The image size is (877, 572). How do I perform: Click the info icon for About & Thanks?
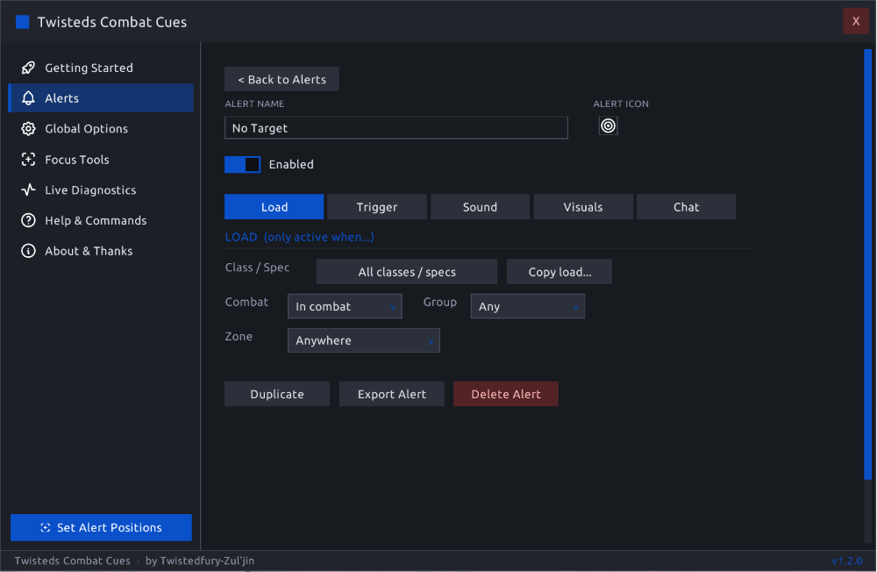point(28,251)
